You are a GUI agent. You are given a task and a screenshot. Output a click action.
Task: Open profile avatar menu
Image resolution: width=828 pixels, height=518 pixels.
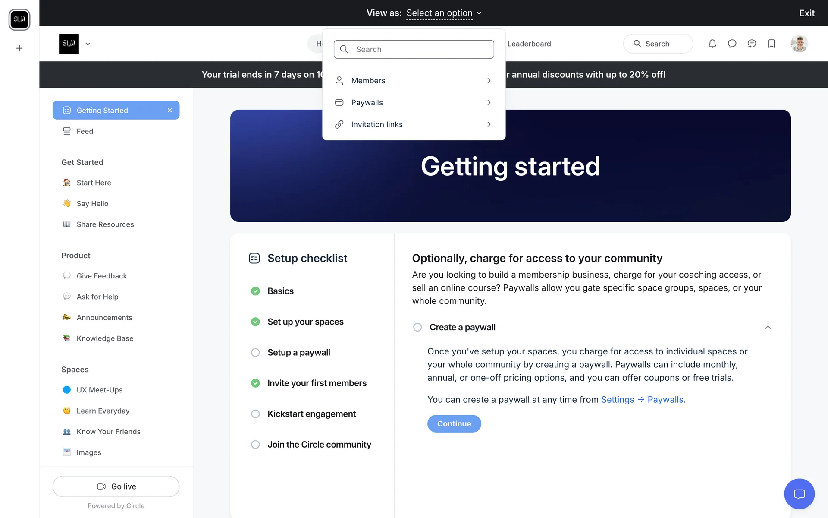(799, 44)
